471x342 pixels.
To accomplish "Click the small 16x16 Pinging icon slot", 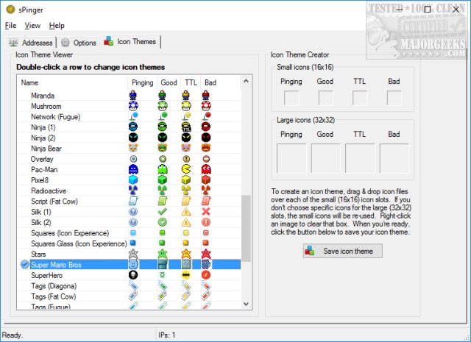I will tap(291, 98).
